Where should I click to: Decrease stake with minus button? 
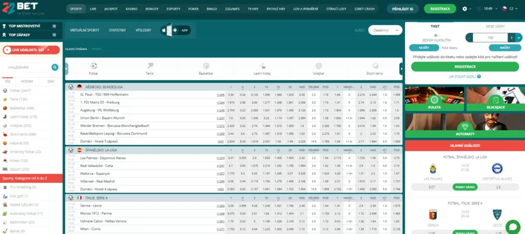[x=469, y=38]
